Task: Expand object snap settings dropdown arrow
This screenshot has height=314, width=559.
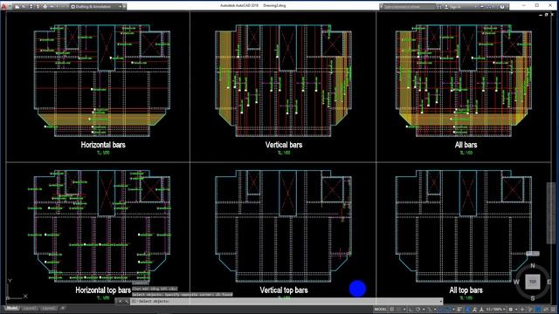Action: 453,310
